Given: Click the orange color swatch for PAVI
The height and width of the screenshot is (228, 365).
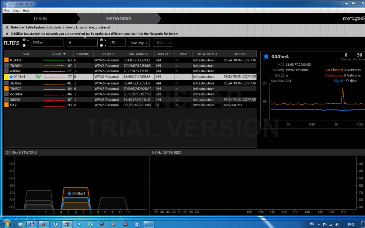Looking at the screenshot, I should (x=6, y=105).
